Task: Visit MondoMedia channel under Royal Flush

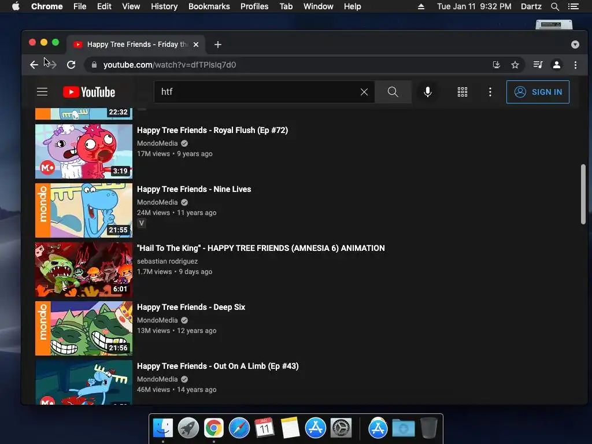Action: point(157,143)
